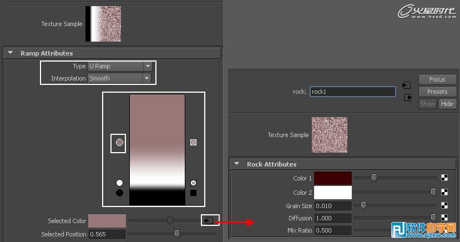The height and width of the screenshot is (242, 460).
Task: Adjust the Color 2 slider
Action: tap(433, 192)
